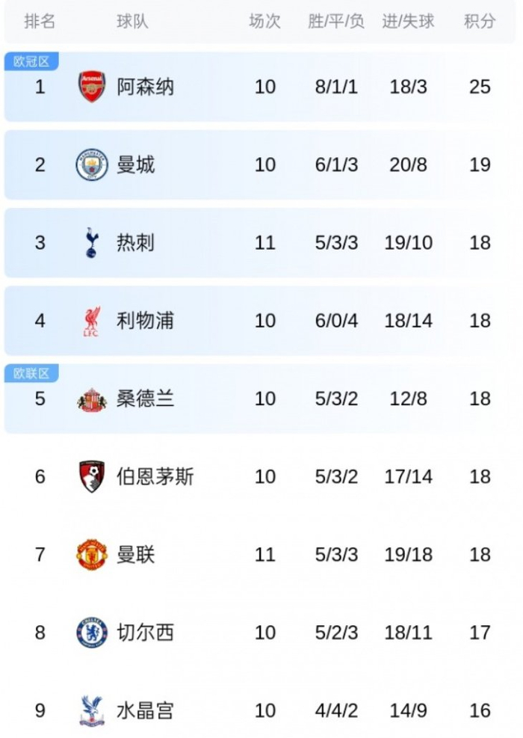
Task: Sort by the 积分 column header
Action: pos(480,22)
